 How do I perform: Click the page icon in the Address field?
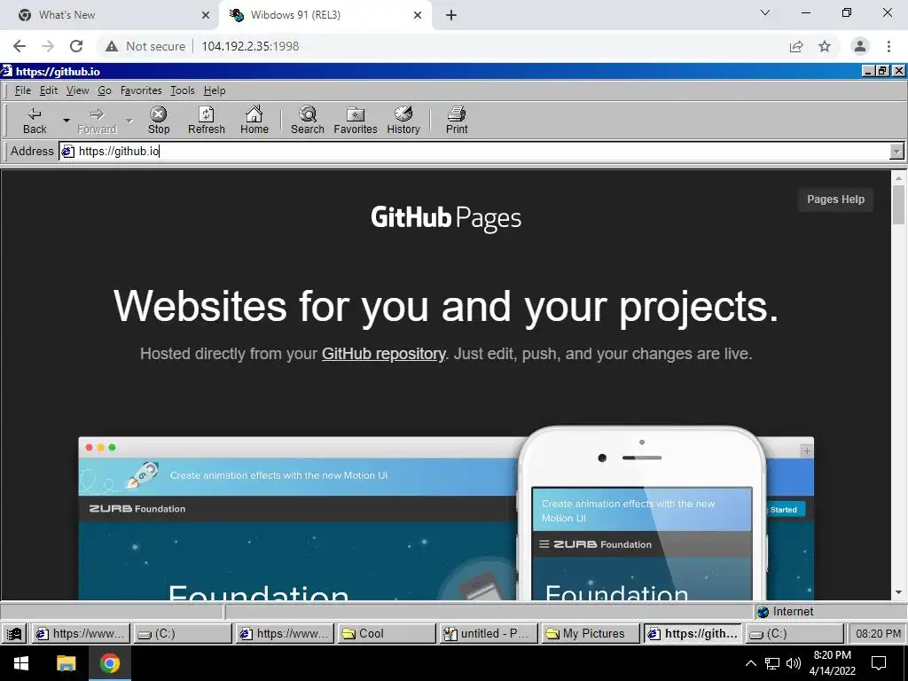[68, 151]
